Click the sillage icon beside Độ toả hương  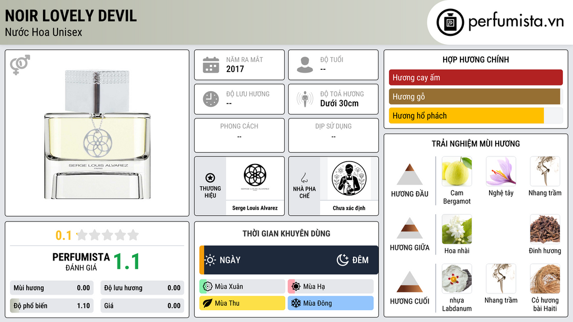305,99
